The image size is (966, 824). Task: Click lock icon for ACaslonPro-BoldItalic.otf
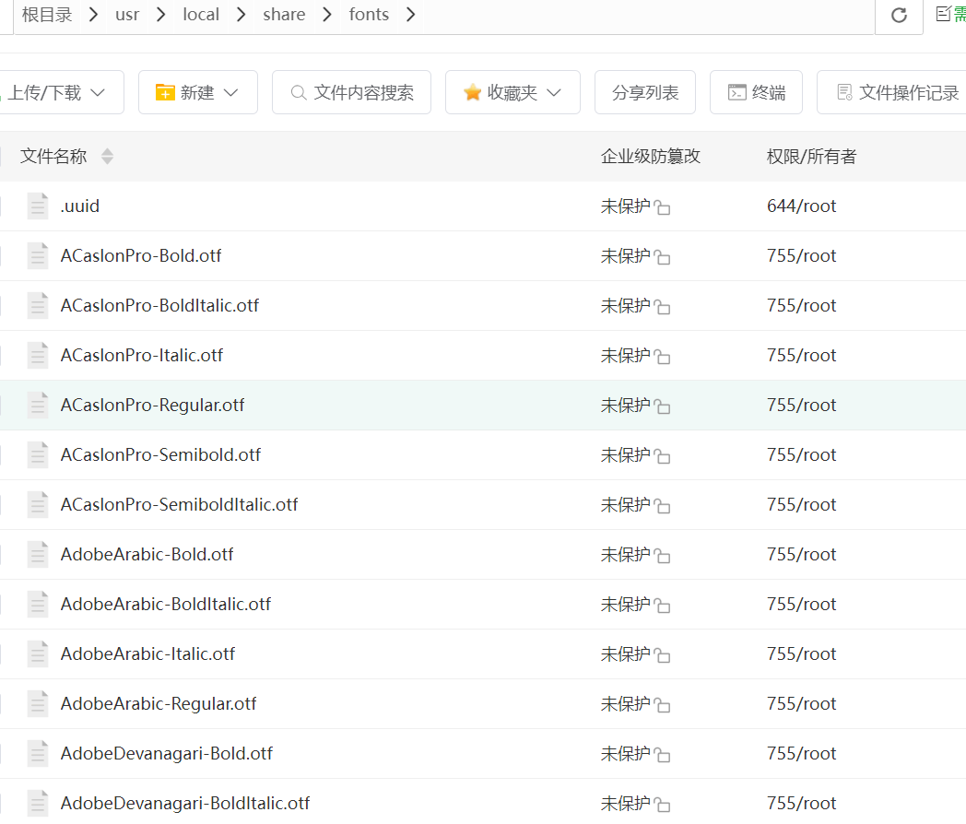pos(662,307)
